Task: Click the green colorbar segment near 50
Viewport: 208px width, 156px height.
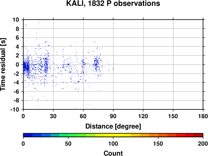Action: coord(68,135)
